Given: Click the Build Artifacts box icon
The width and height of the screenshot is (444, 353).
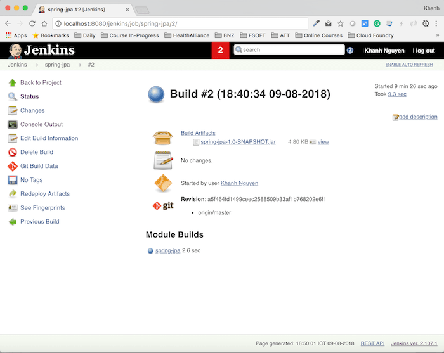Looking at the screenshot, I should click(162, 138).
